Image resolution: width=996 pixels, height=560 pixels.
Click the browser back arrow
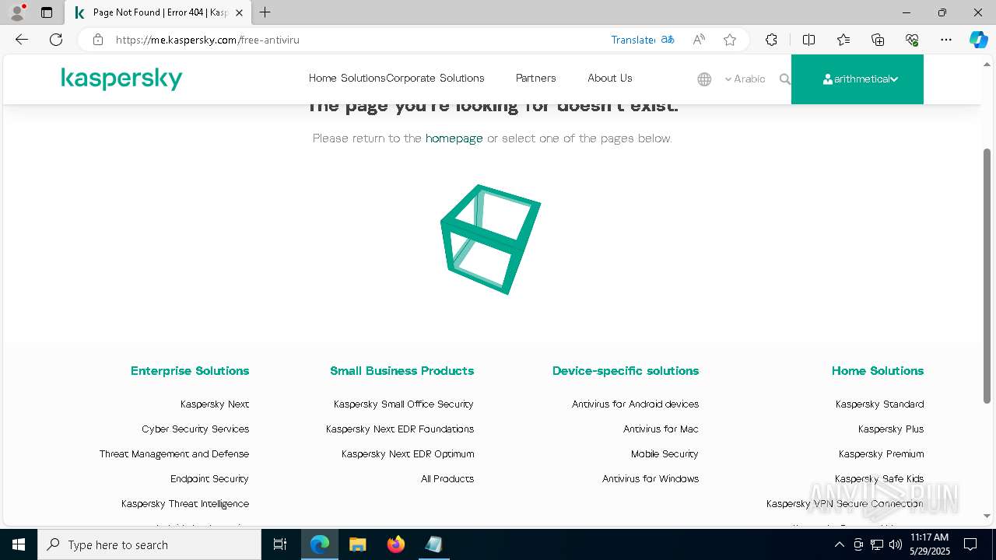[22, 40]
